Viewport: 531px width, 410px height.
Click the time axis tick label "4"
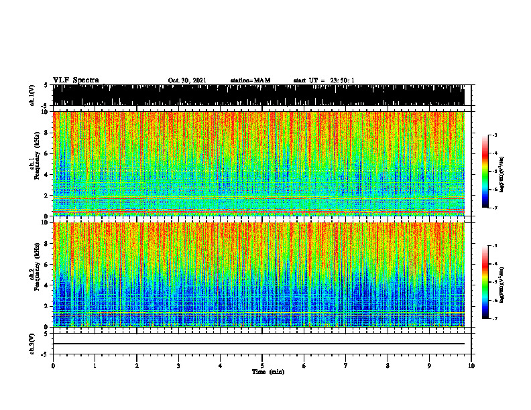tap(221, 366)
